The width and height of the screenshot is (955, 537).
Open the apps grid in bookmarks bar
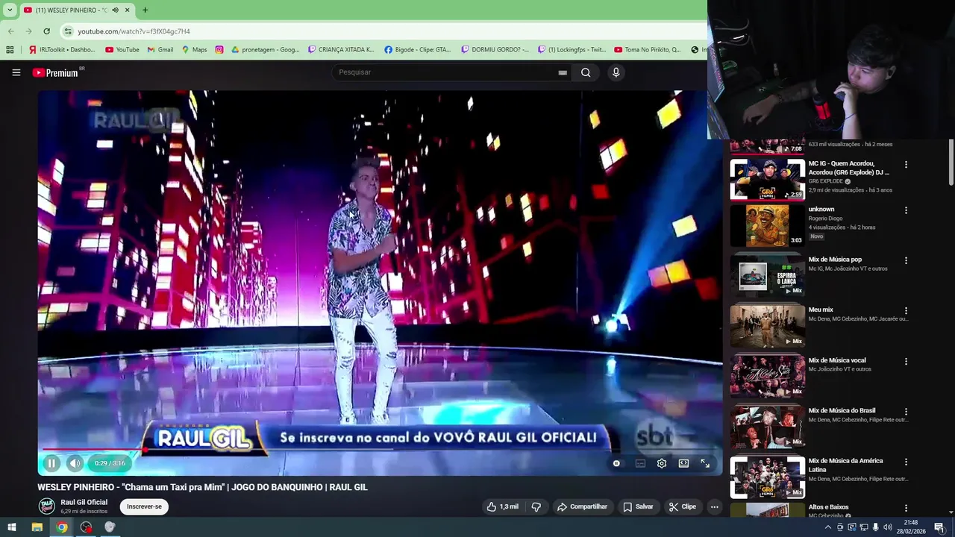click(x=10, y=50)
